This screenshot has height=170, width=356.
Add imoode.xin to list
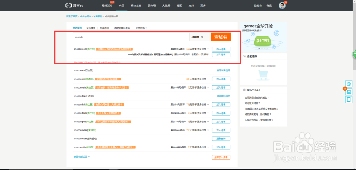click(221, 79)
